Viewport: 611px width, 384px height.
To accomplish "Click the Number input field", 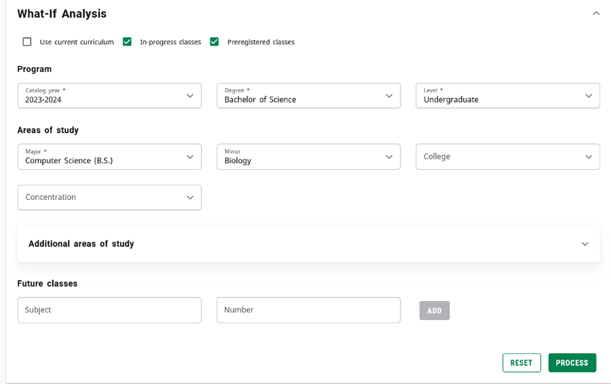I will click(308, 310).
